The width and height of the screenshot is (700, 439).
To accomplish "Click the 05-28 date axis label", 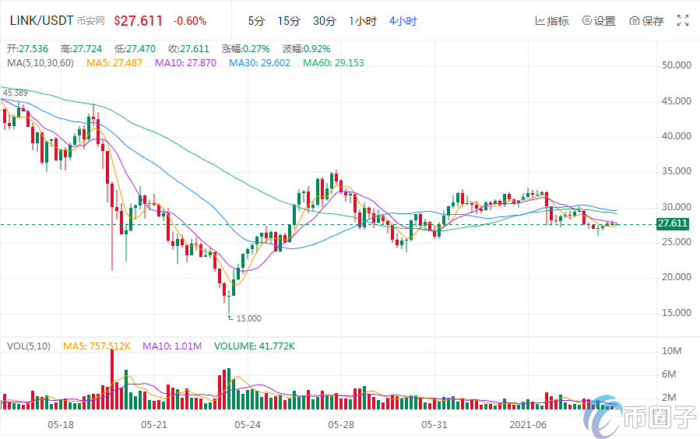I will (340, 425).
